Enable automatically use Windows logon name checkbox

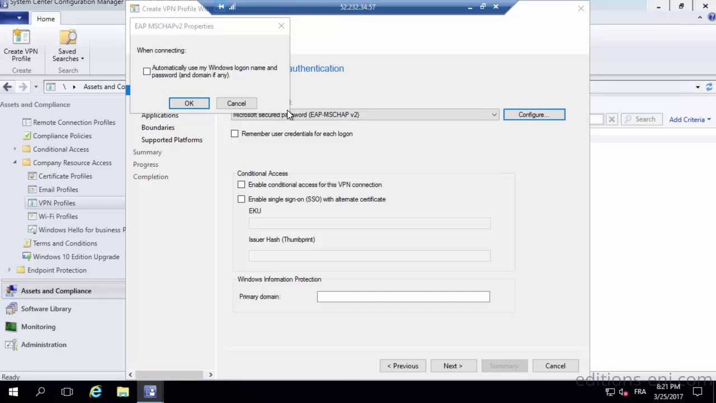click(147, 72)
